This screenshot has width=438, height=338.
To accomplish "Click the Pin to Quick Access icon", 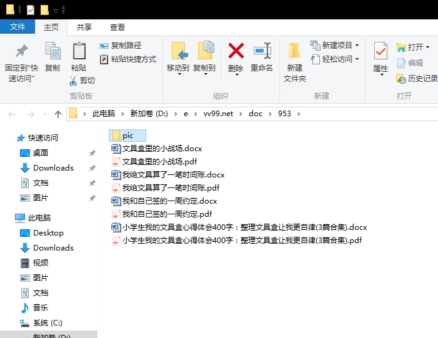I will tap(22, 51).
